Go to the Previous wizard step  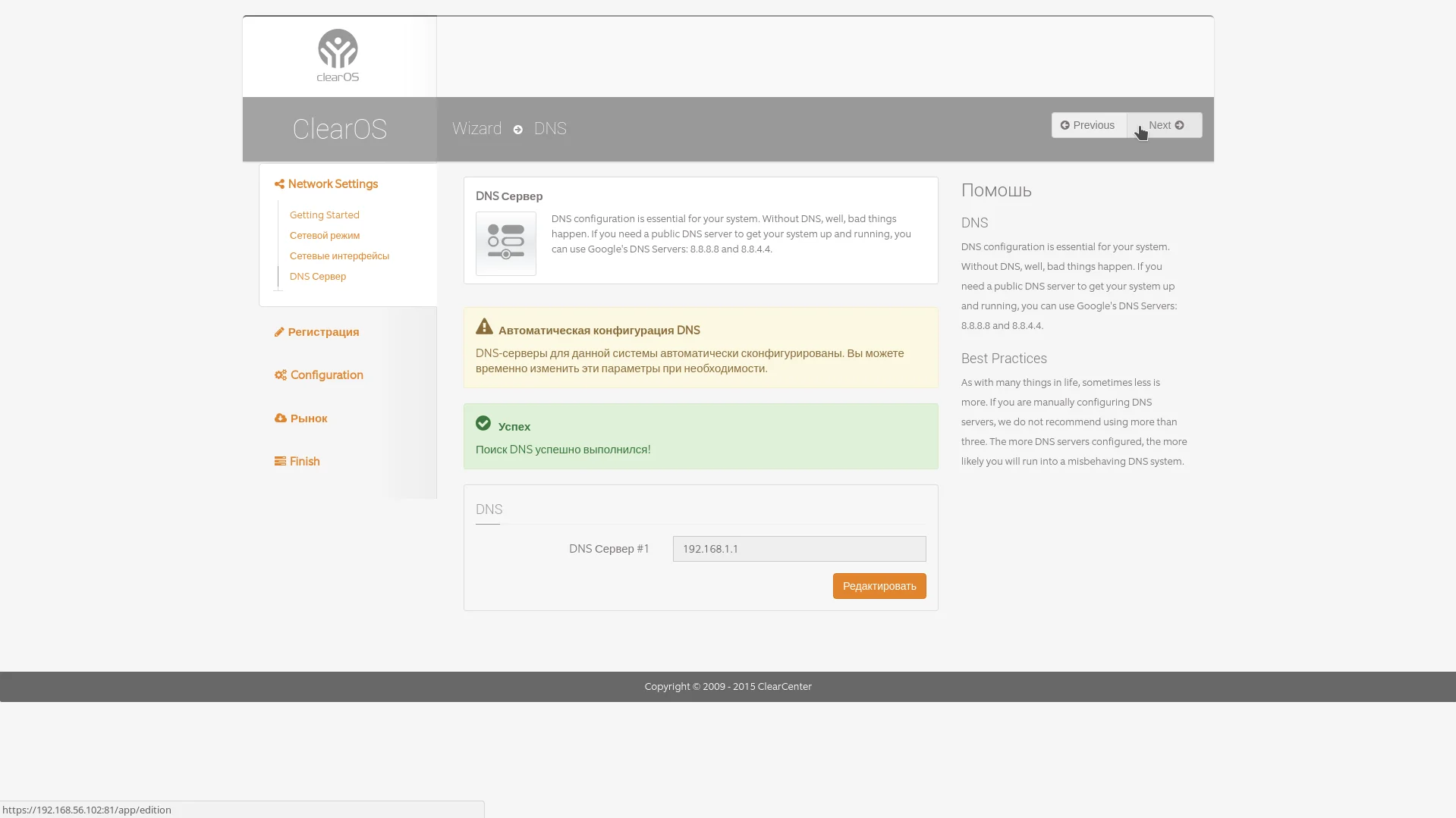pyautogui.click(x=1089, y=125)
